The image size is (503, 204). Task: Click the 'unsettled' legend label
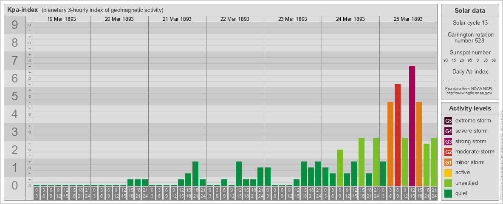point(467,183)
